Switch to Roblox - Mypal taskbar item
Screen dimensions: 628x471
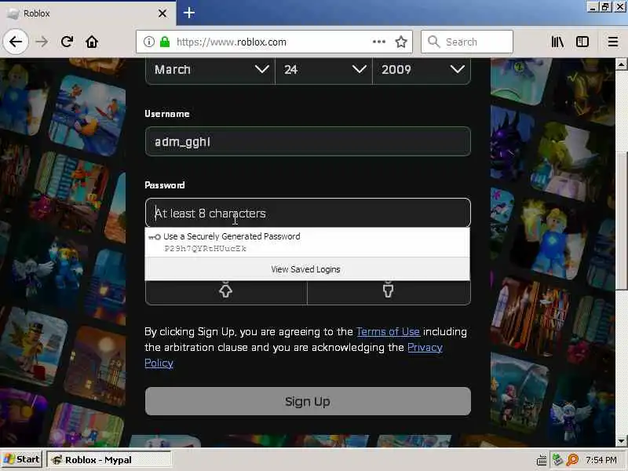109,460
